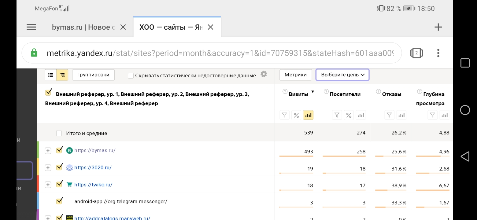This screenshot has width=477, height=220.
Task: Switch to the flat list view icon
Action: (51, 75)
